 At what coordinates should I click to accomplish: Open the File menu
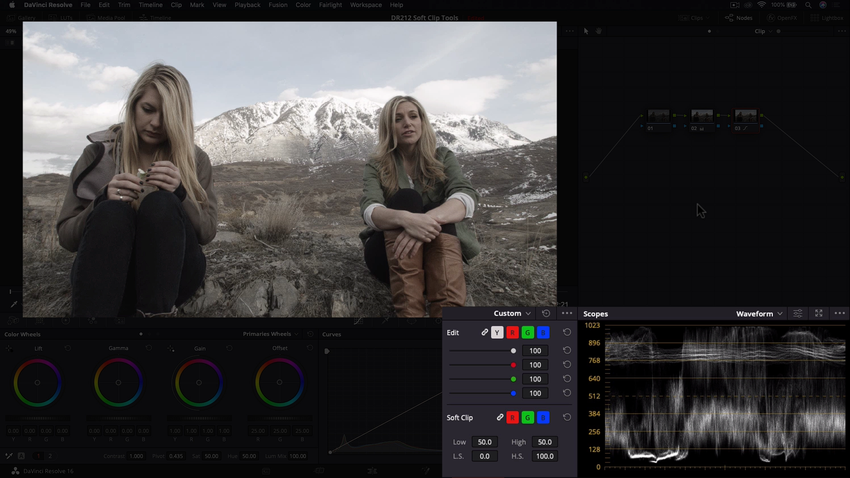(x=85, y=5)
